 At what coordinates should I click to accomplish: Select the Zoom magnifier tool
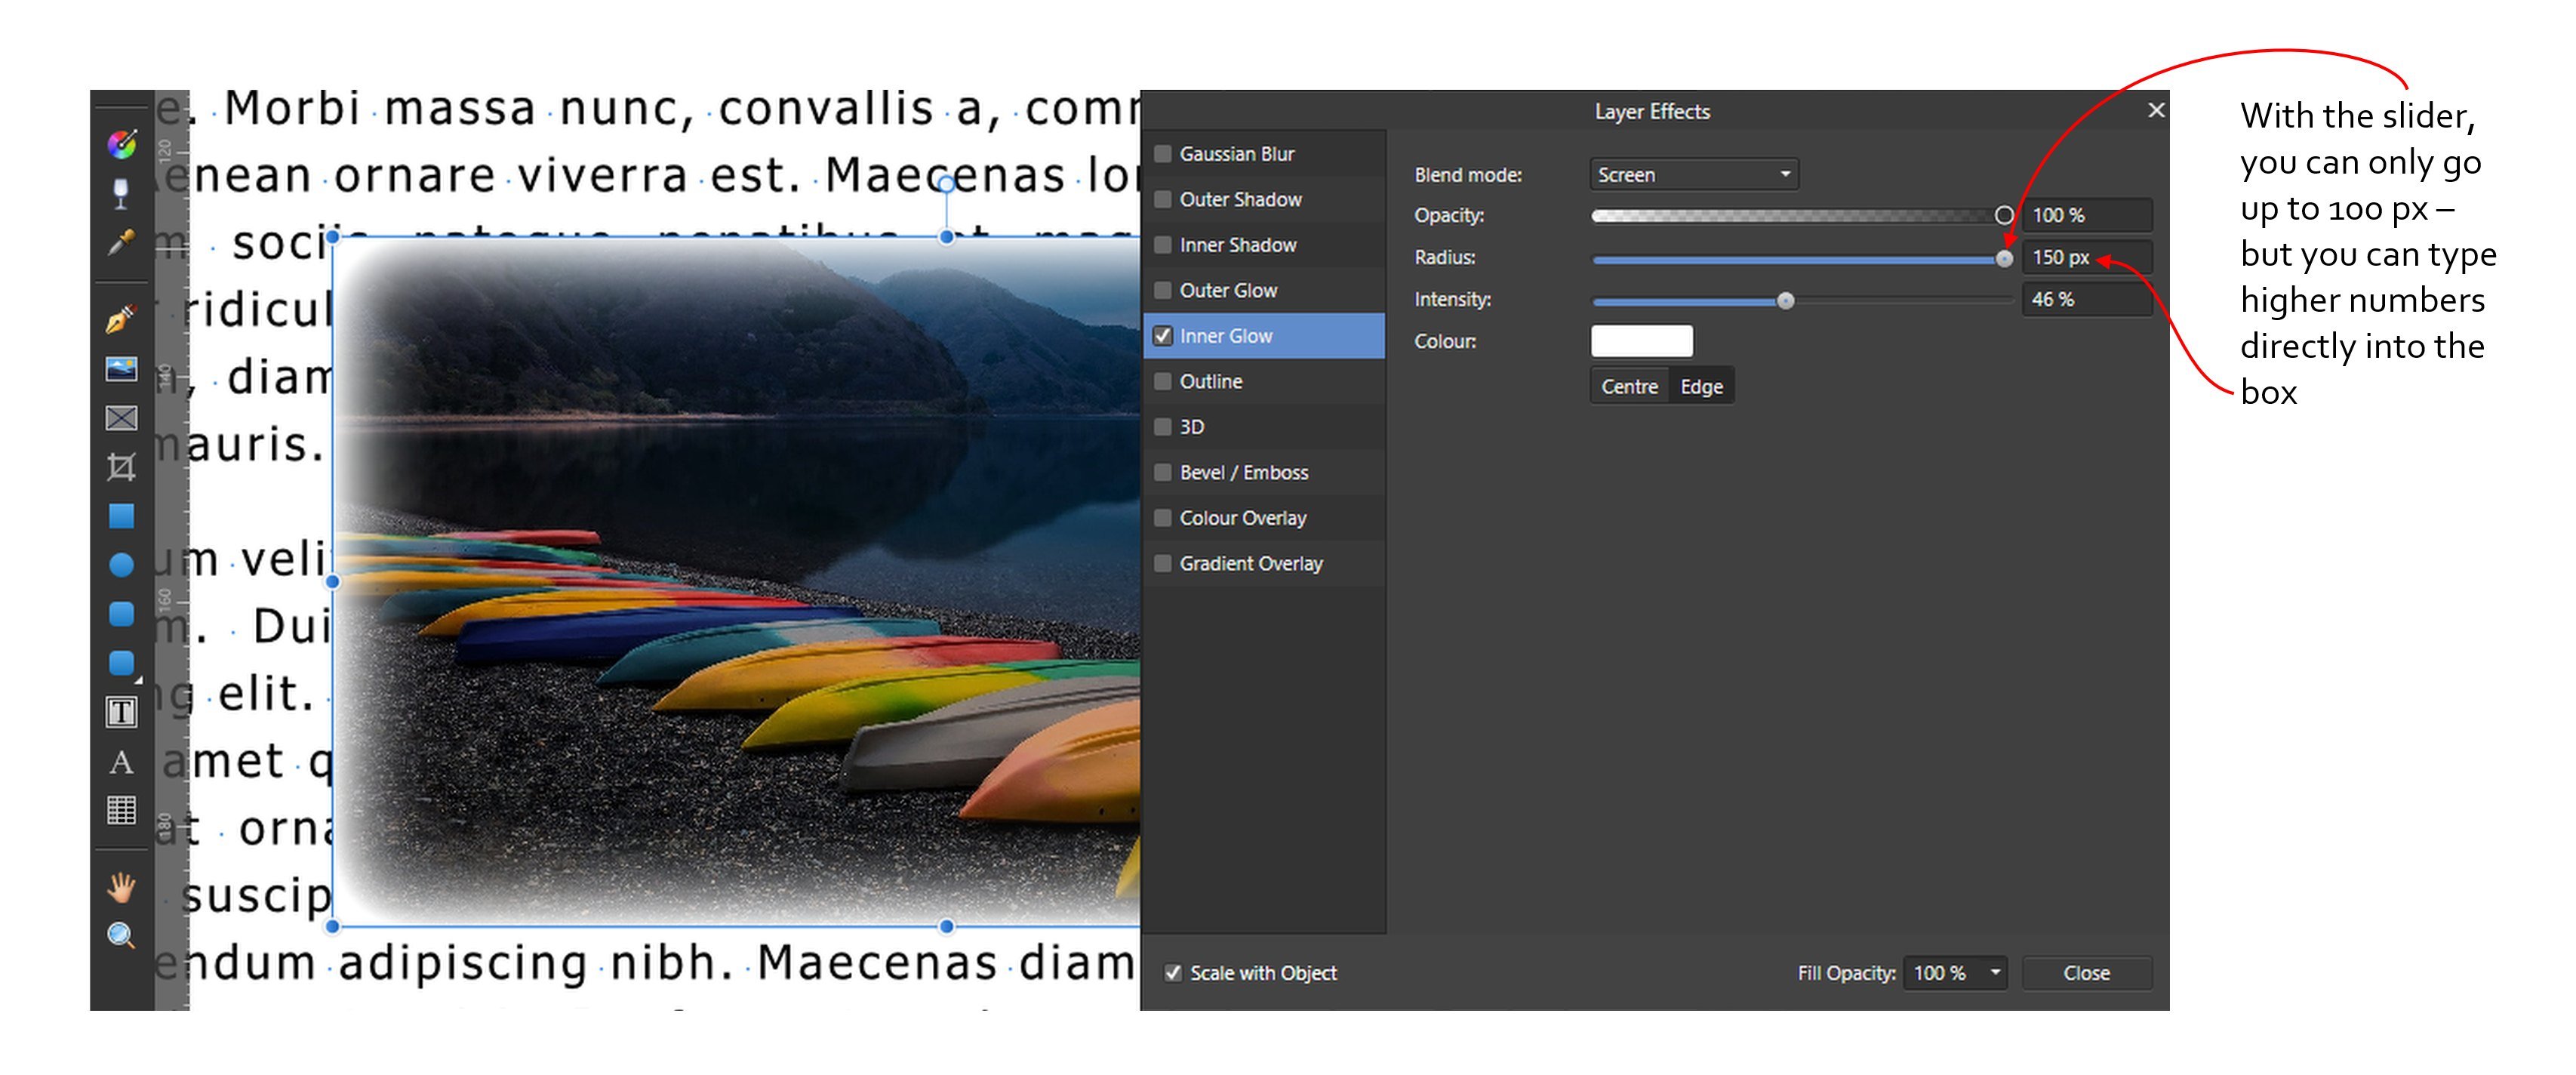pos(121,936)
